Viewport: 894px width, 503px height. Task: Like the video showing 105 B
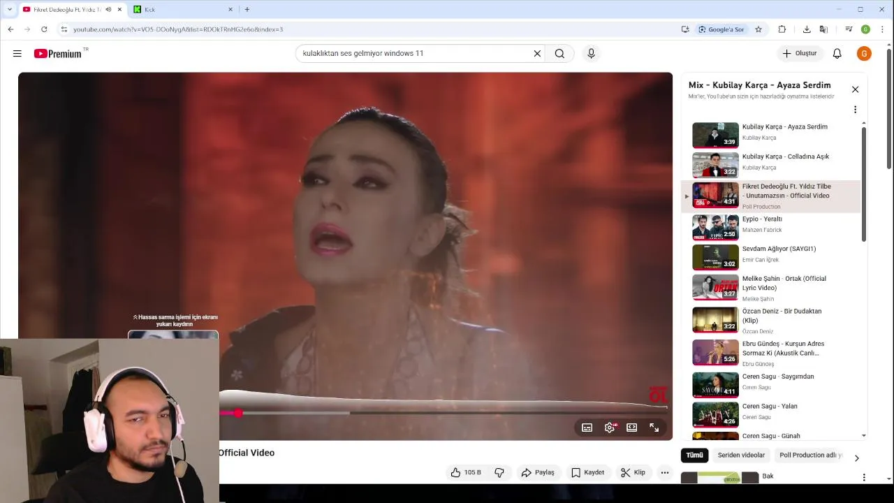(466, 472)
